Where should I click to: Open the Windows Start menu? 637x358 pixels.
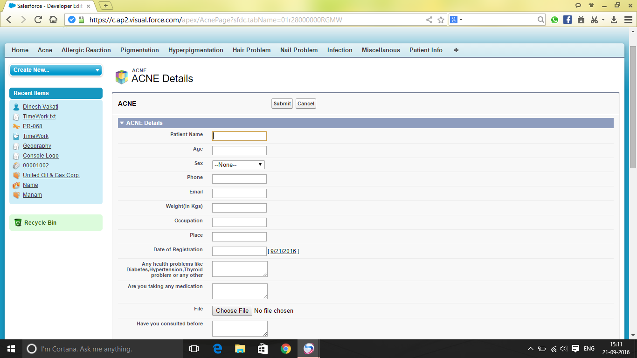tap(11, 349)
